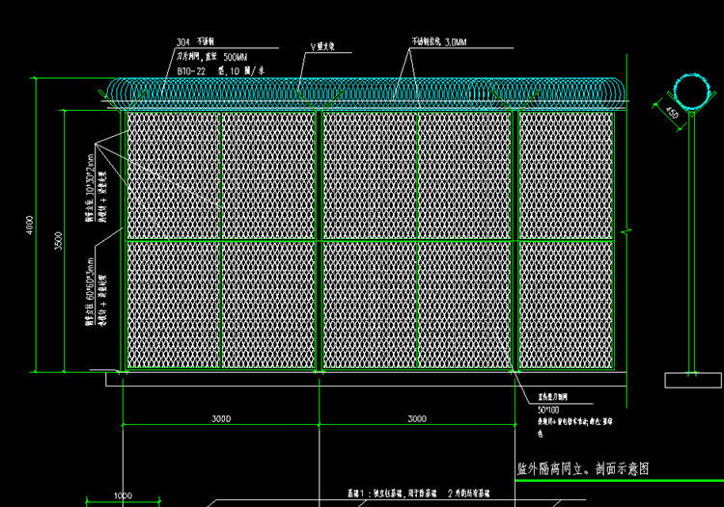Click the left 3000 horizontal dimension text
Image resolution: width=724 pixels, height=507 pixels.
(x=221, y=419)
